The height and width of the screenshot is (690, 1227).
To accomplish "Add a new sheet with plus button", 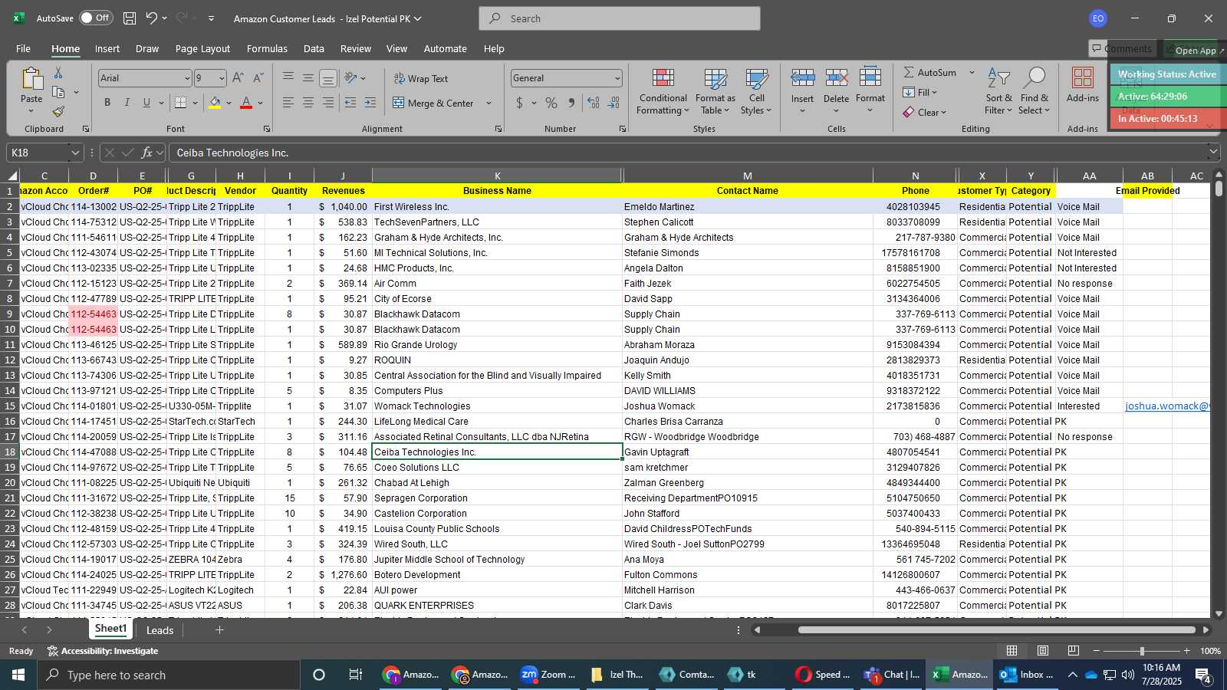I will 219,630.
